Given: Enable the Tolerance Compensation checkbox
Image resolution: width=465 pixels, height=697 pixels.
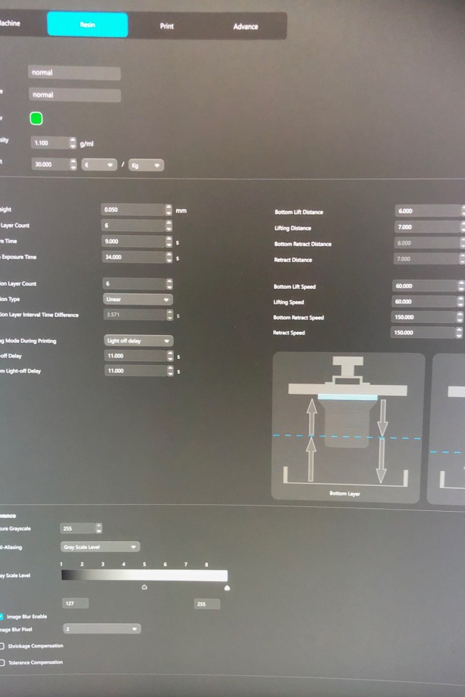Looking at the screenshot, I should (2, 662).
